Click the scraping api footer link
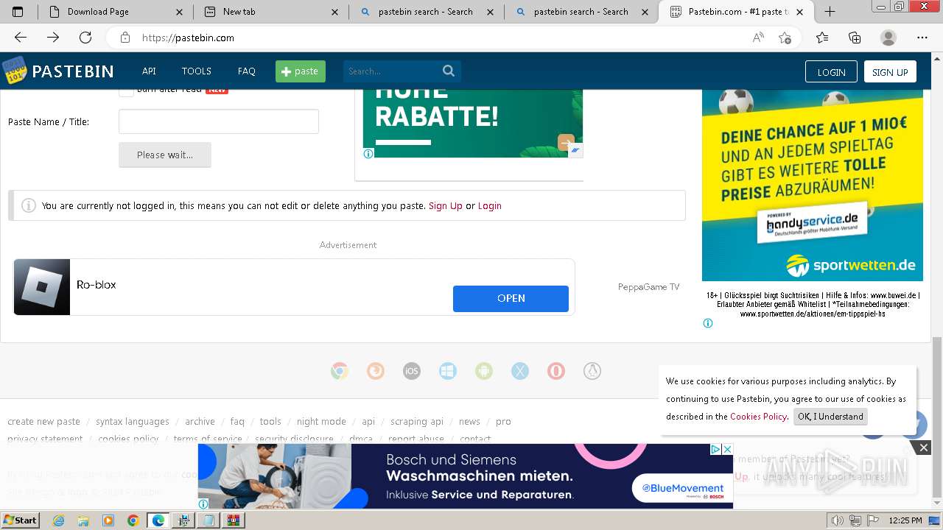943x530 pixels. 417,422
